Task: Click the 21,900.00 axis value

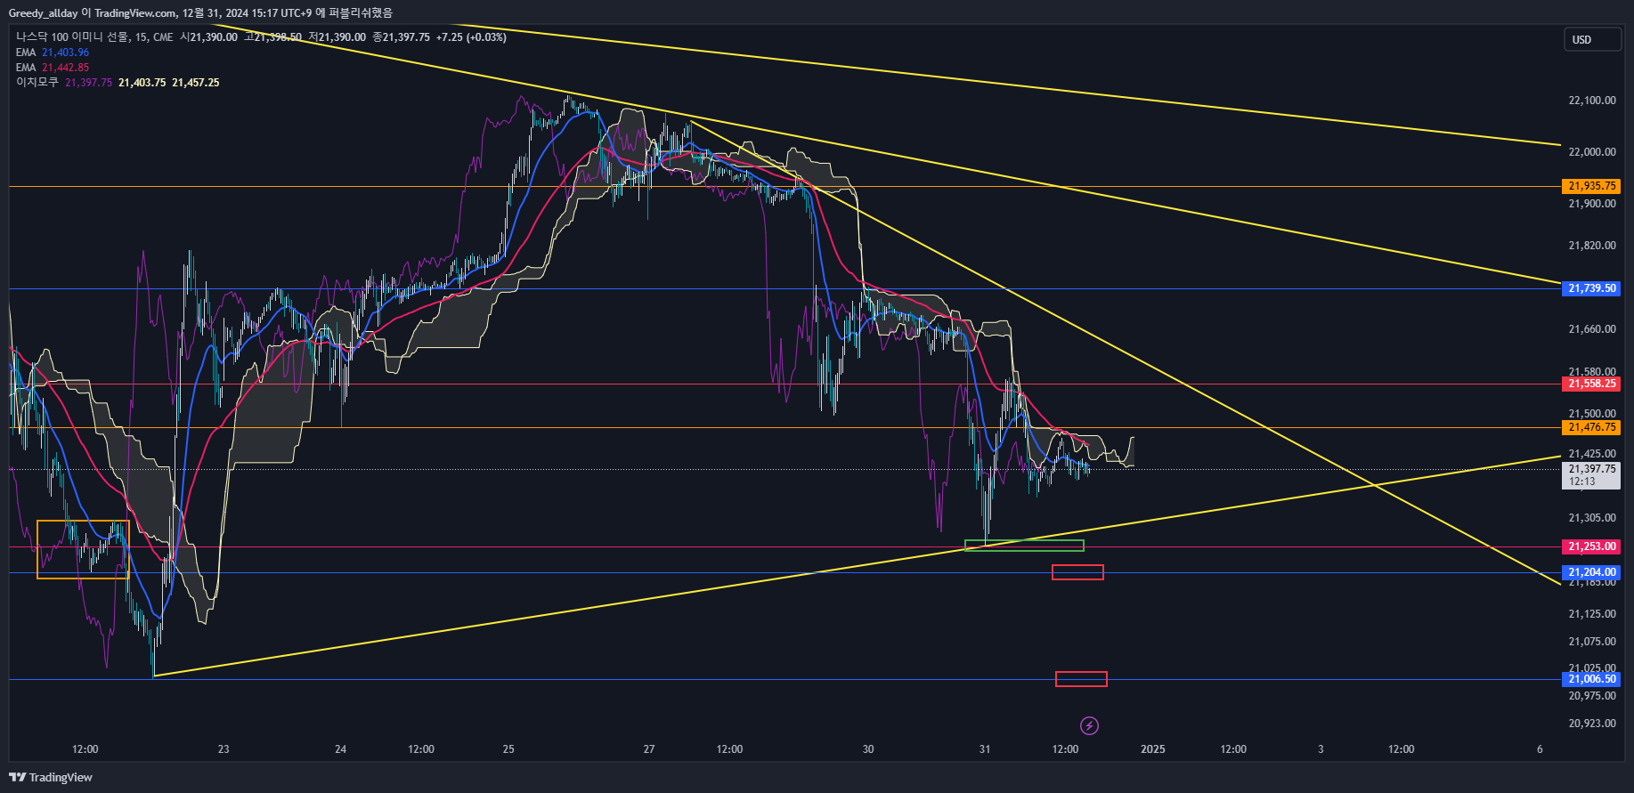Action: [1592, 204]
